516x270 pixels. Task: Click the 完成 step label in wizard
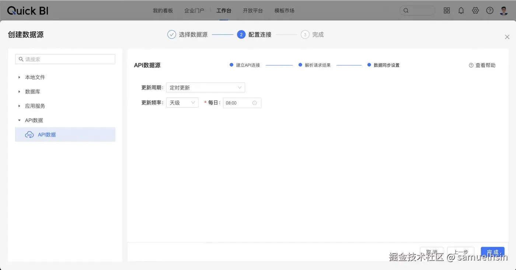318,35
